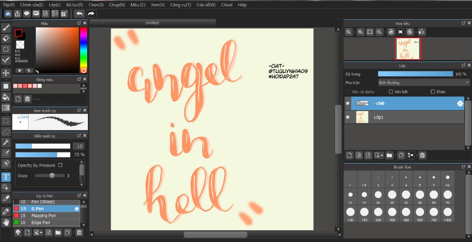Choose the Select Pen tool

tap(6, 153)
